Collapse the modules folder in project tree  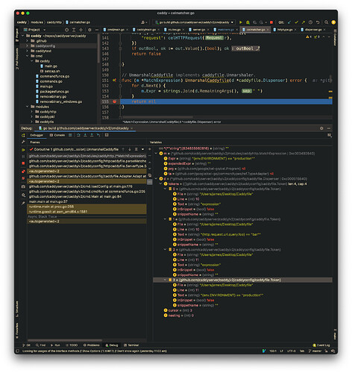pos(28,107)
